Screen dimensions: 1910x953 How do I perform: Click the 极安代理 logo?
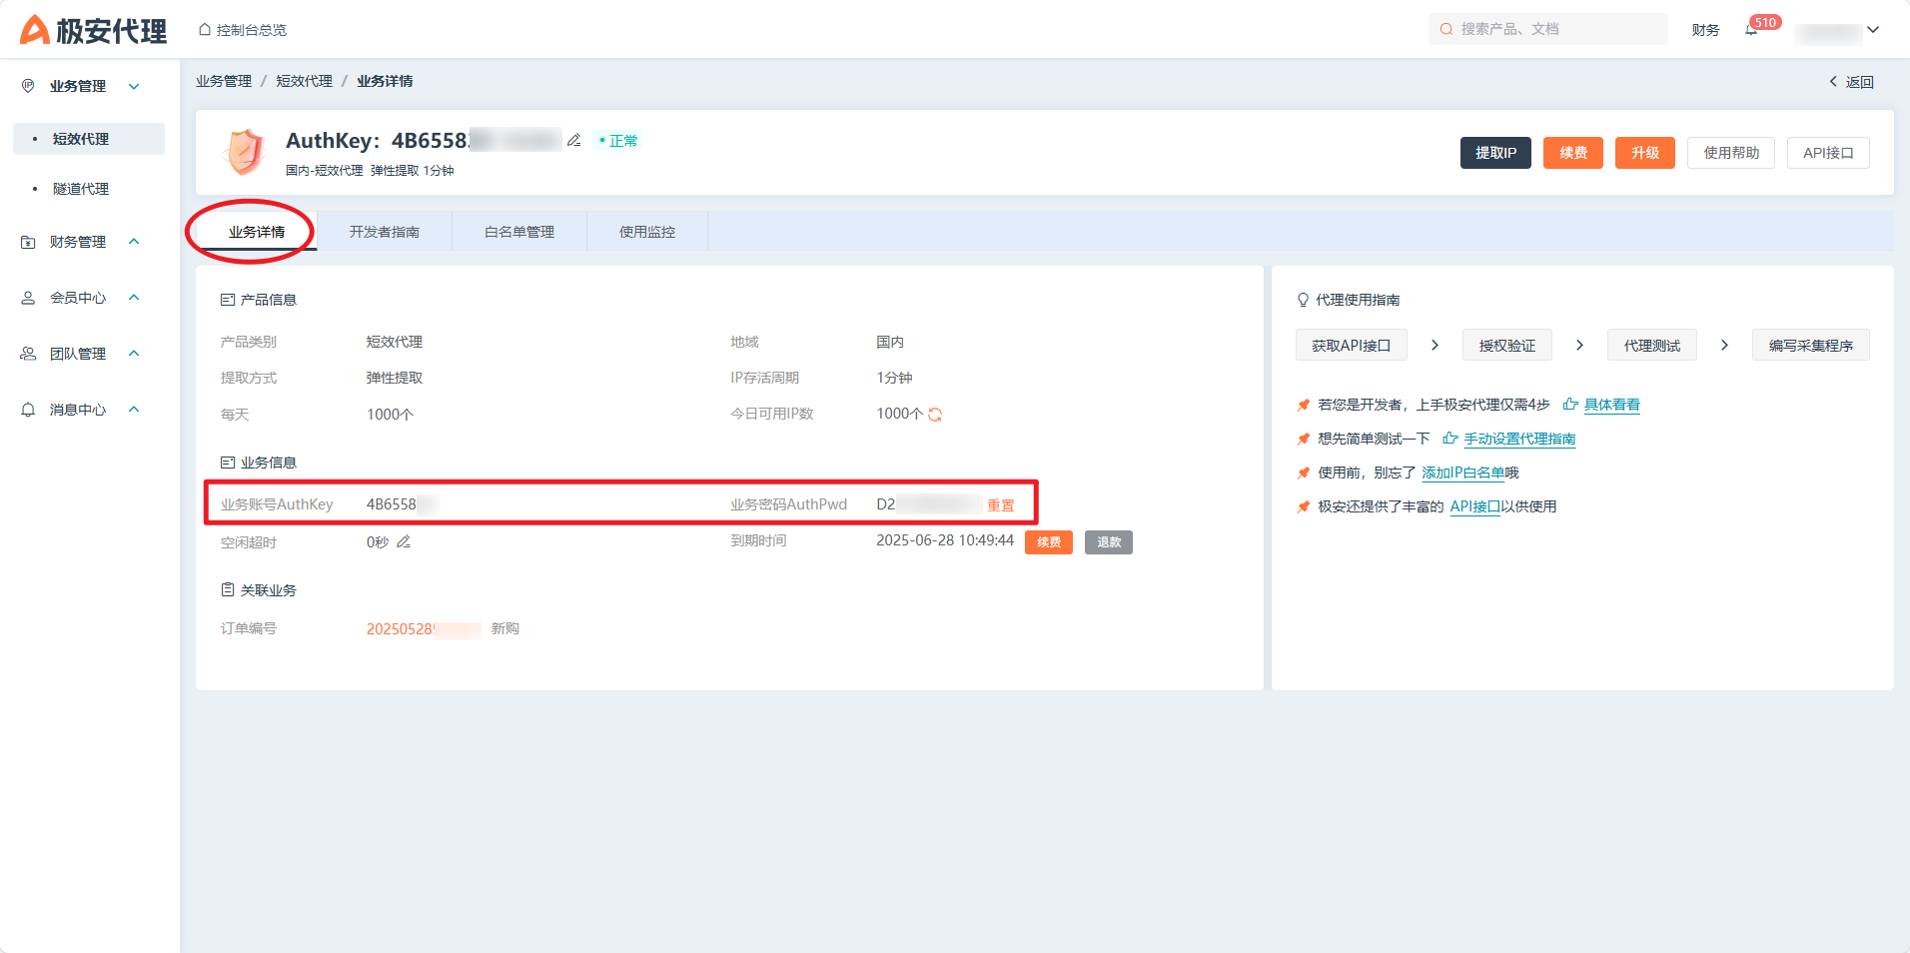[x=93, y=30]
